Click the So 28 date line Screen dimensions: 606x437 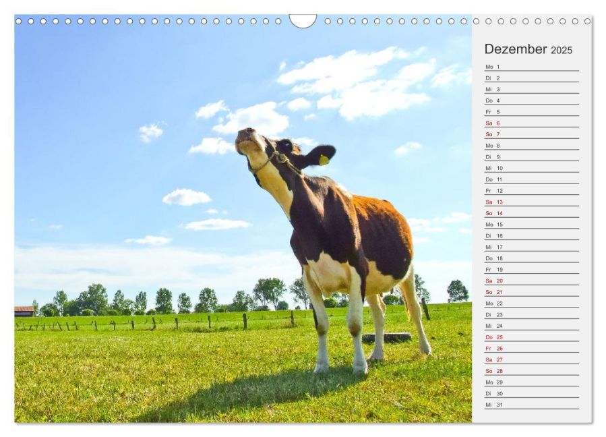coord(532,371)
